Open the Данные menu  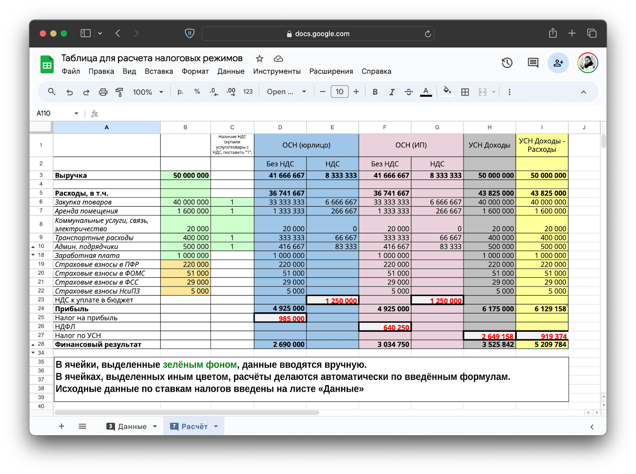(x=231, y=72)
